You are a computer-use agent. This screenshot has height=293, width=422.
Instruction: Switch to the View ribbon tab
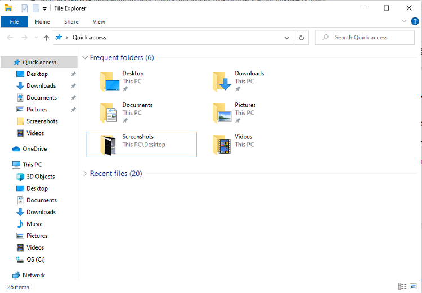pos(99,21)
